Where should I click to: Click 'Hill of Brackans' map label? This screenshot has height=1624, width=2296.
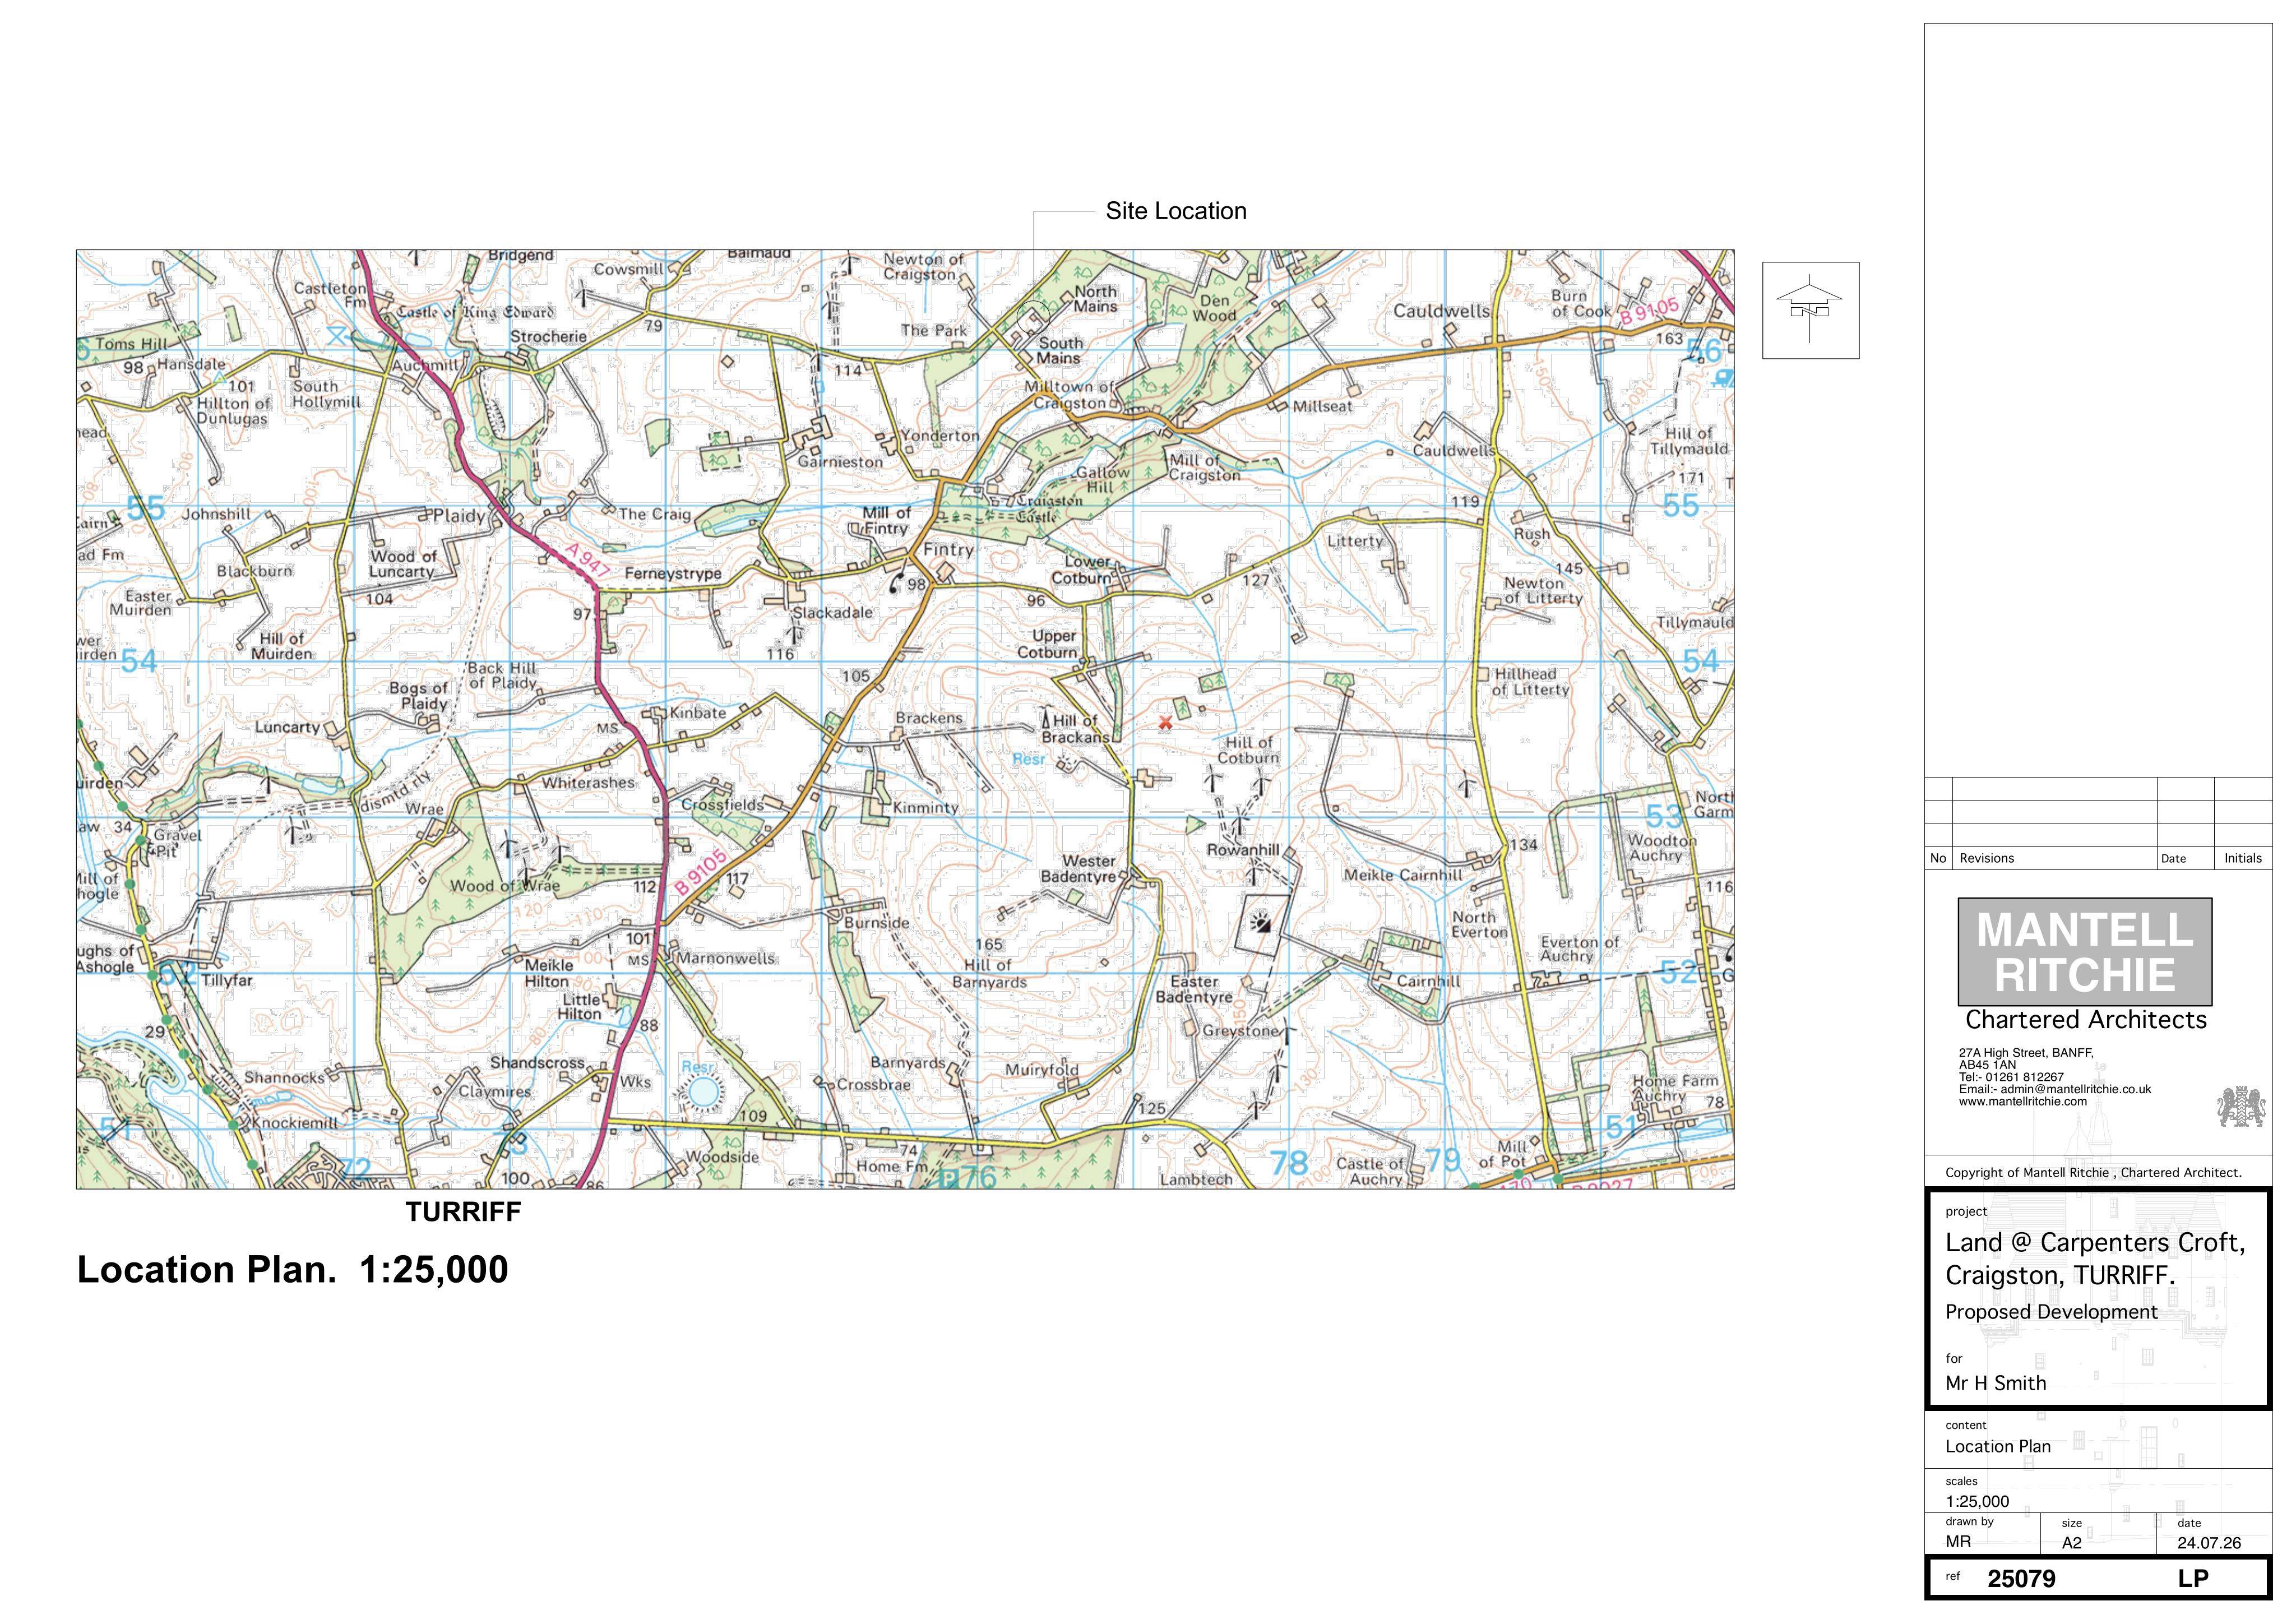[1076, 728]
